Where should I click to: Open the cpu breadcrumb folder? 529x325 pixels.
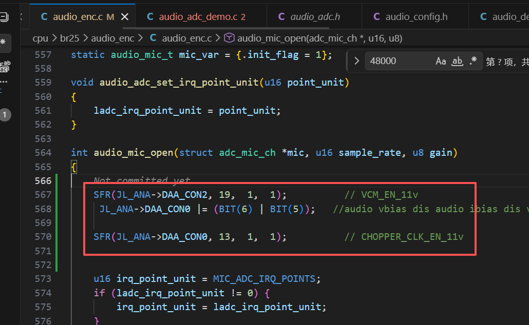click(40, 38)
